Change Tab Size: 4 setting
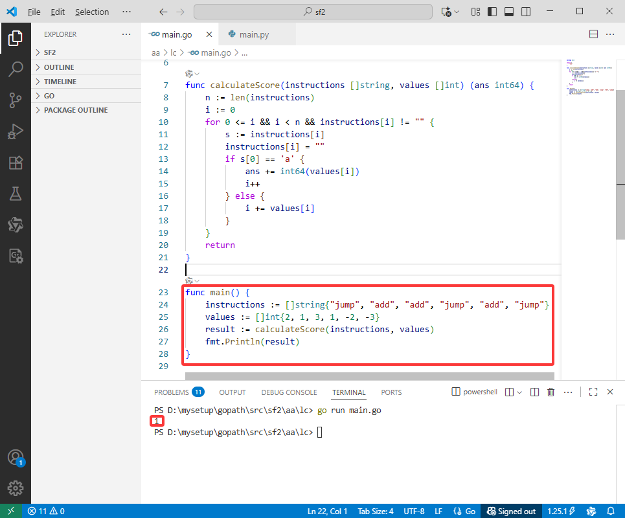 point(376,511)
